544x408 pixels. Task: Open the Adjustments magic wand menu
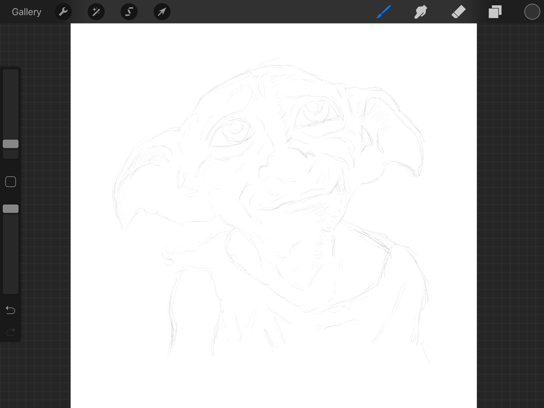coord(96,12)
